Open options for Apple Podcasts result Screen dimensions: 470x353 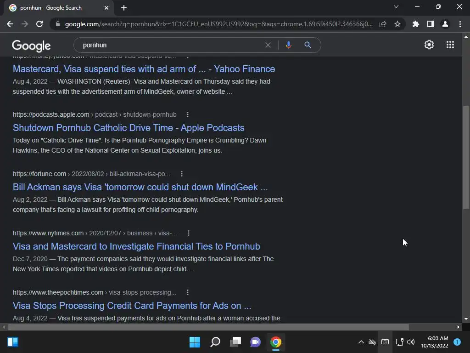(188, 114)
